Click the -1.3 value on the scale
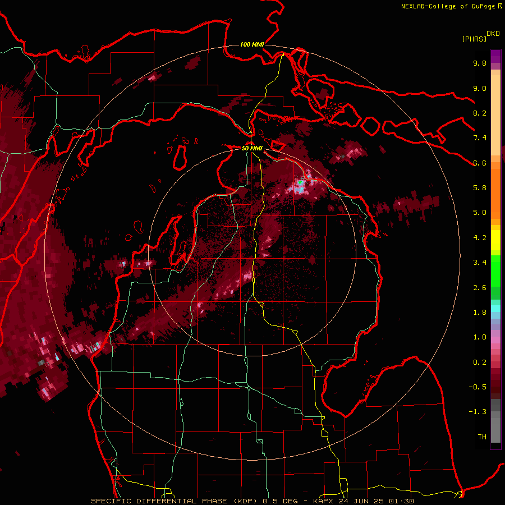The width and height of the screenshot is (505, 505). 478,412
